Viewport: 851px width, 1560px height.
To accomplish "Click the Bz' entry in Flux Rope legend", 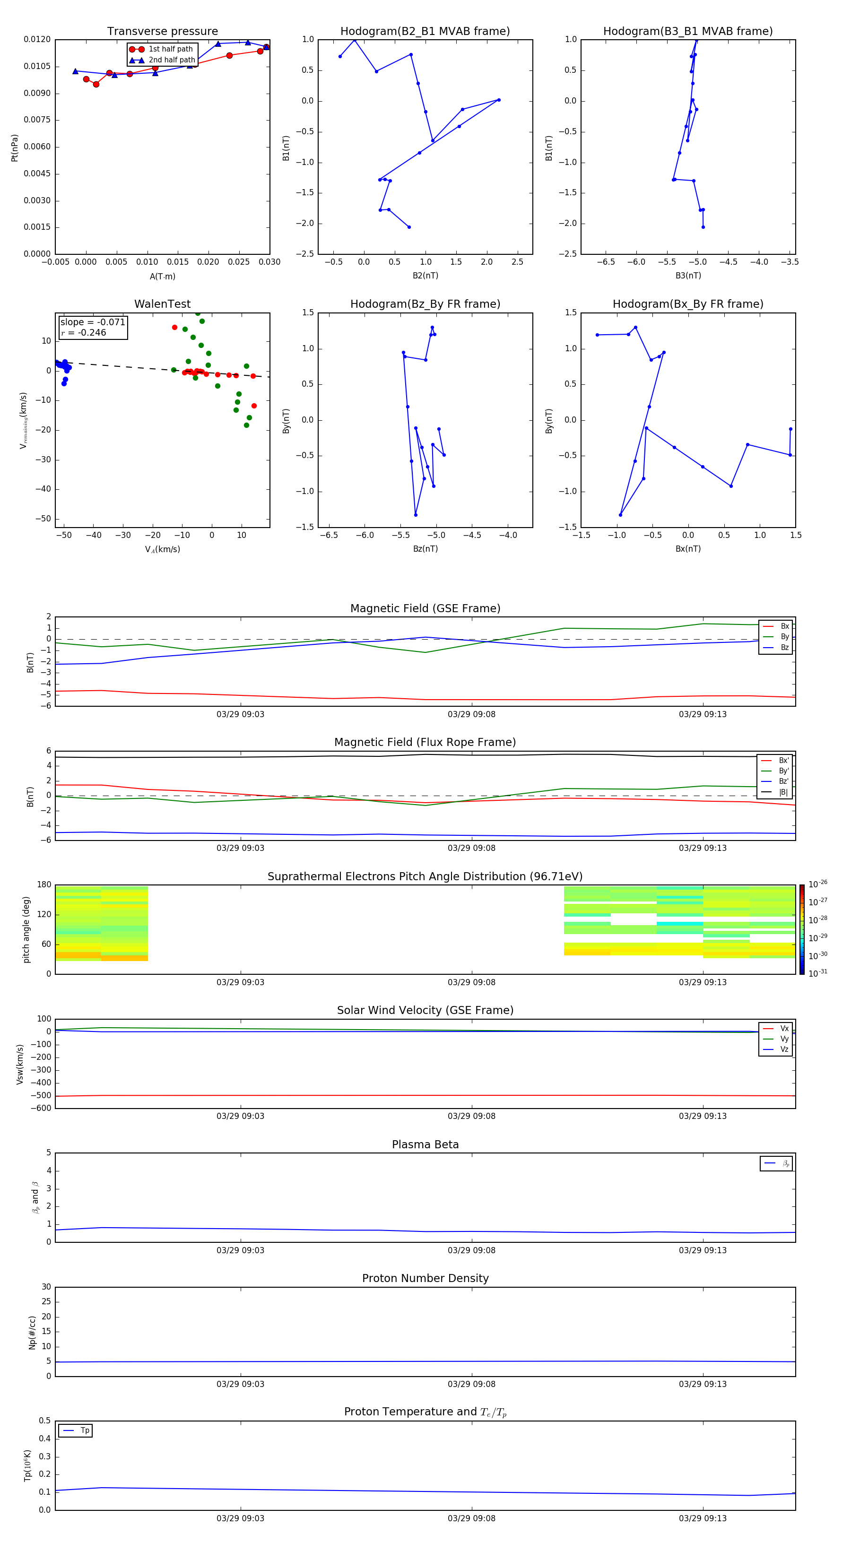I will [x=775, y=781].
